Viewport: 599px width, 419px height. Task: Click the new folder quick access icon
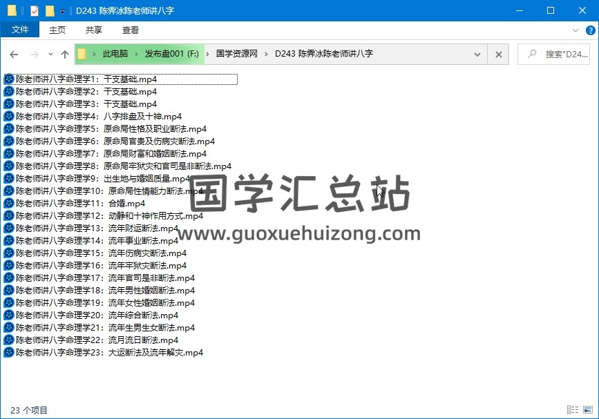pos(50,10)
